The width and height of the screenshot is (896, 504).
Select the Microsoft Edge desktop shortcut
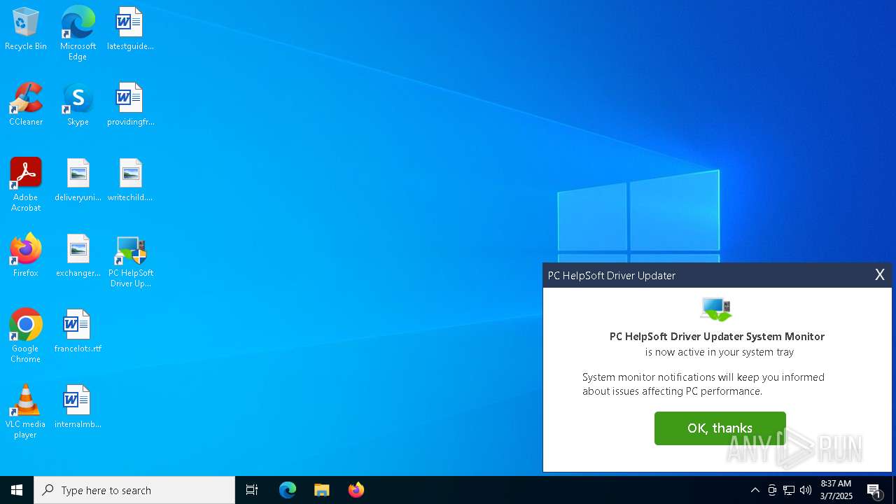click(x=78, y=34)
